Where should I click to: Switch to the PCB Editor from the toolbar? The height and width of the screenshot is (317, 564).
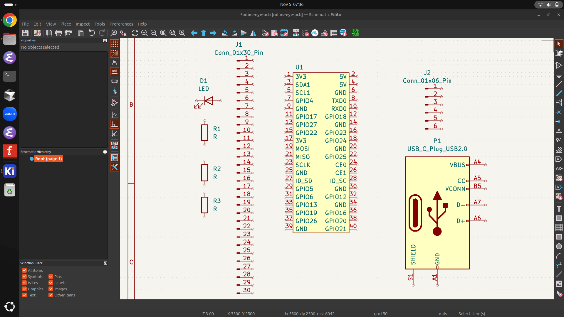[x=355, y=33]
